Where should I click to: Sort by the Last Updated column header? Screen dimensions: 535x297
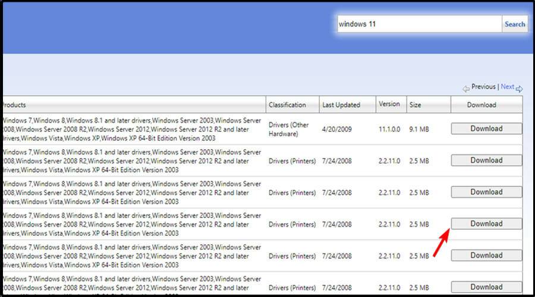[x=341, y=105]
